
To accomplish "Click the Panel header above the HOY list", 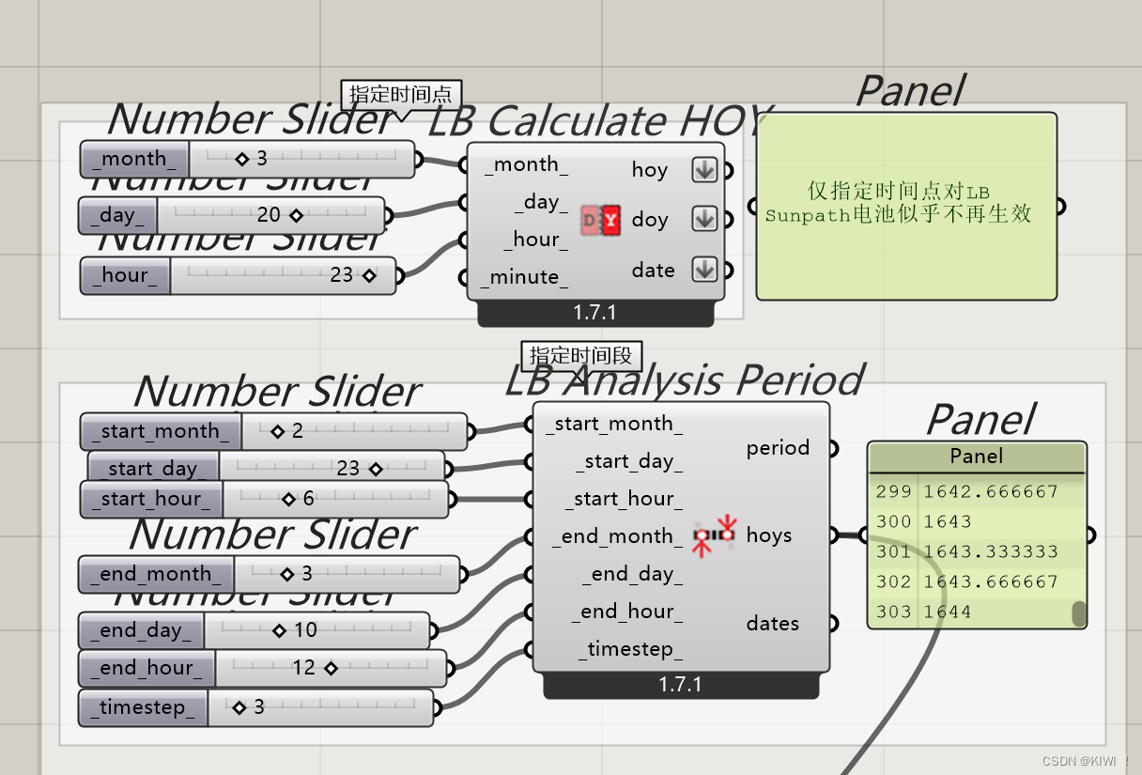I will click(x=977, y=457).
